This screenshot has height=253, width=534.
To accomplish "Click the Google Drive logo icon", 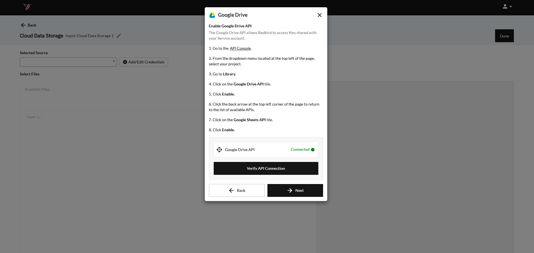I will coord(212,15).
